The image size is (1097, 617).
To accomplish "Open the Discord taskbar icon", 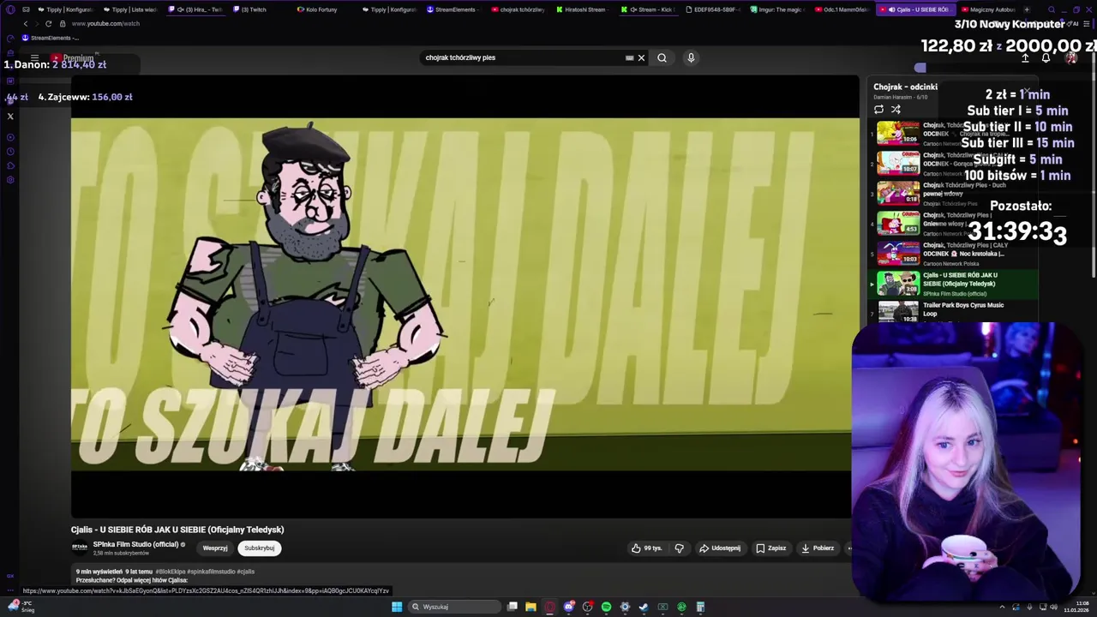I will point(568,607).
